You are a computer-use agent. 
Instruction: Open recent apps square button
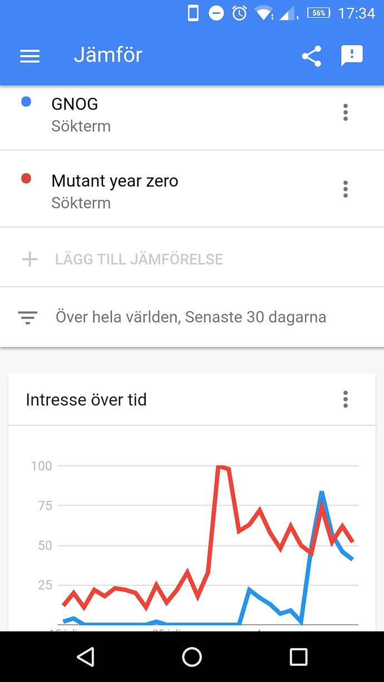[299, 657]
